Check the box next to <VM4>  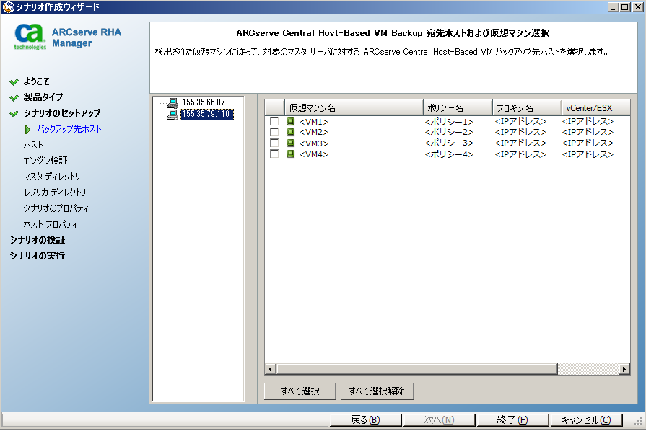tap(274, 154)
